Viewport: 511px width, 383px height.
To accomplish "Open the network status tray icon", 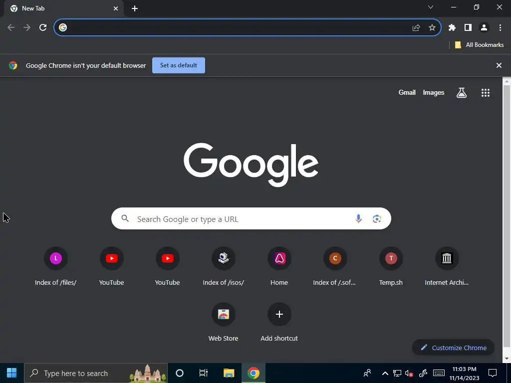I will point(397,373).
